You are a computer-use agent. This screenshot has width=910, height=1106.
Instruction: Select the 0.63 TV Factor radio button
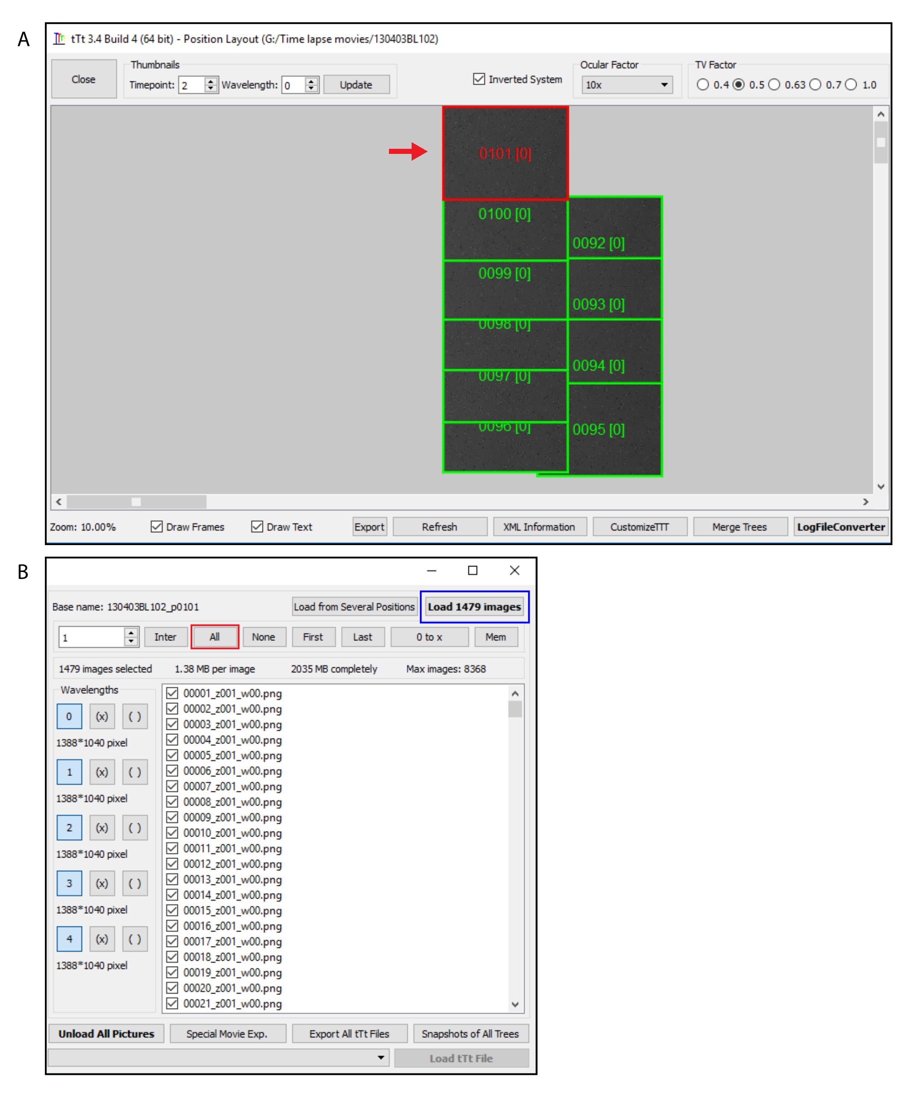tap(774, 85)
